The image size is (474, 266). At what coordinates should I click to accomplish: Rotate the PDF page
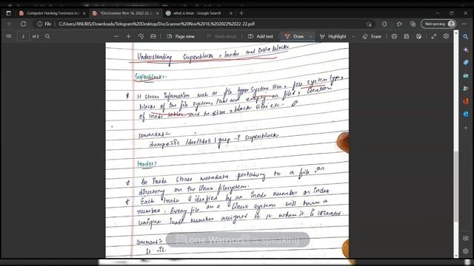(141, 36)
